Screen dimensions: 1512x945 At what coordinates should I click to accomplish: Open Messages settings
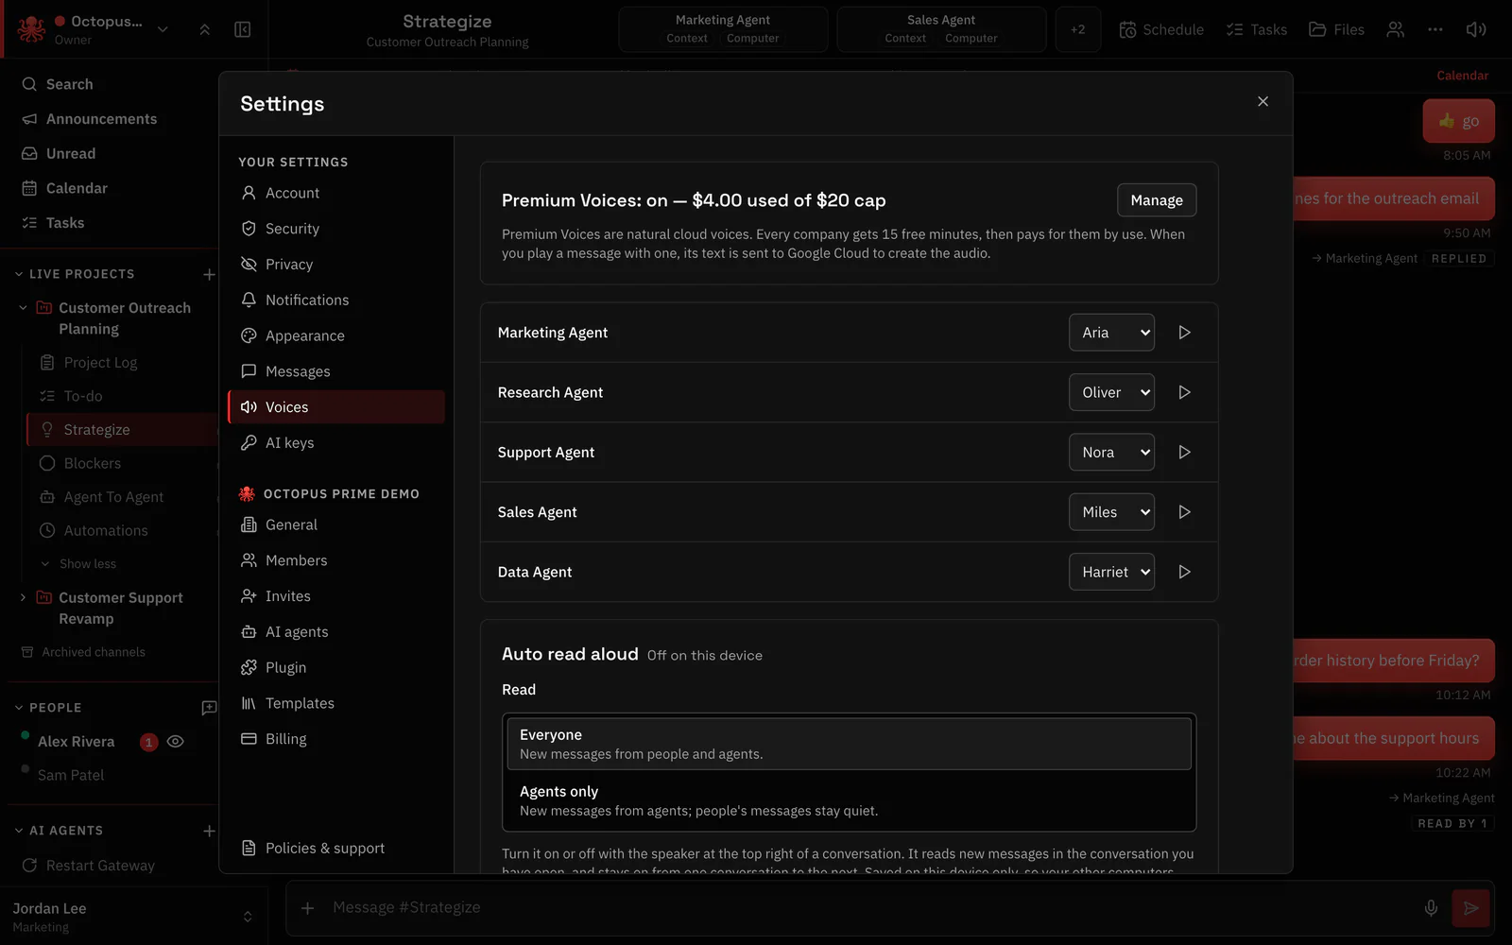click(x=336, y=371)
